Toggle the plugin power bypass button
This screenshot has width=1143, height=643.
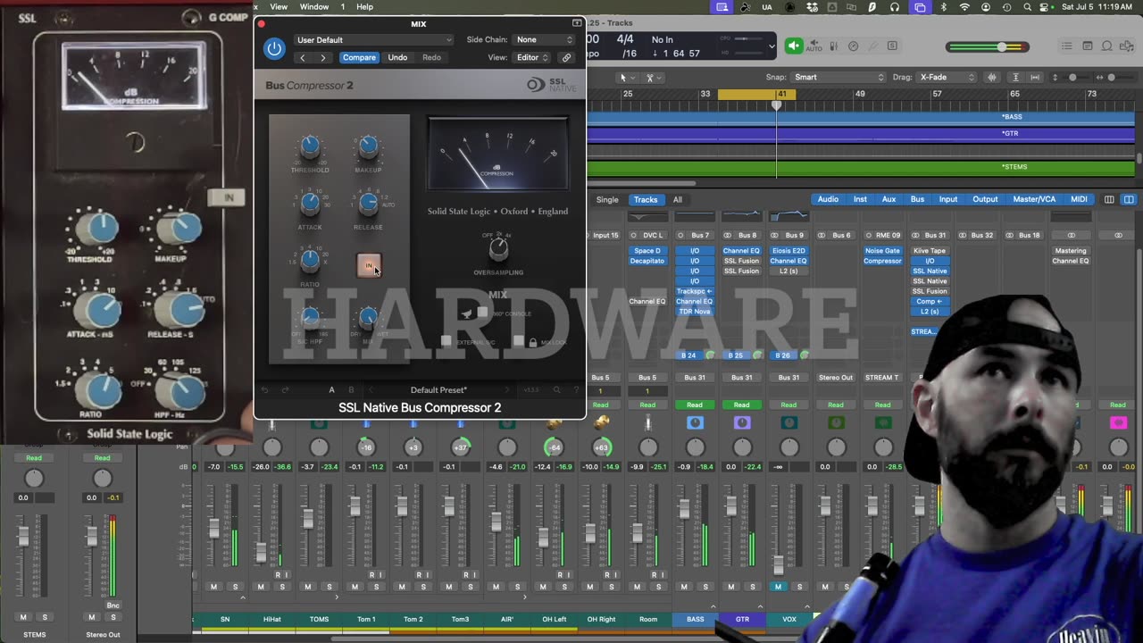tap(274, 48)
